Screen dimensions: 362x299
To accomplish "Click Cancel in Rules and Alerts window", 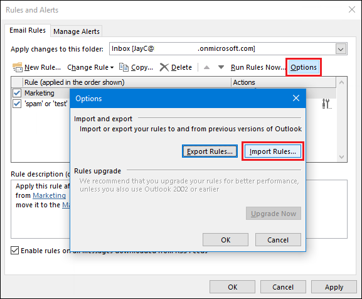I will (283, 287).
